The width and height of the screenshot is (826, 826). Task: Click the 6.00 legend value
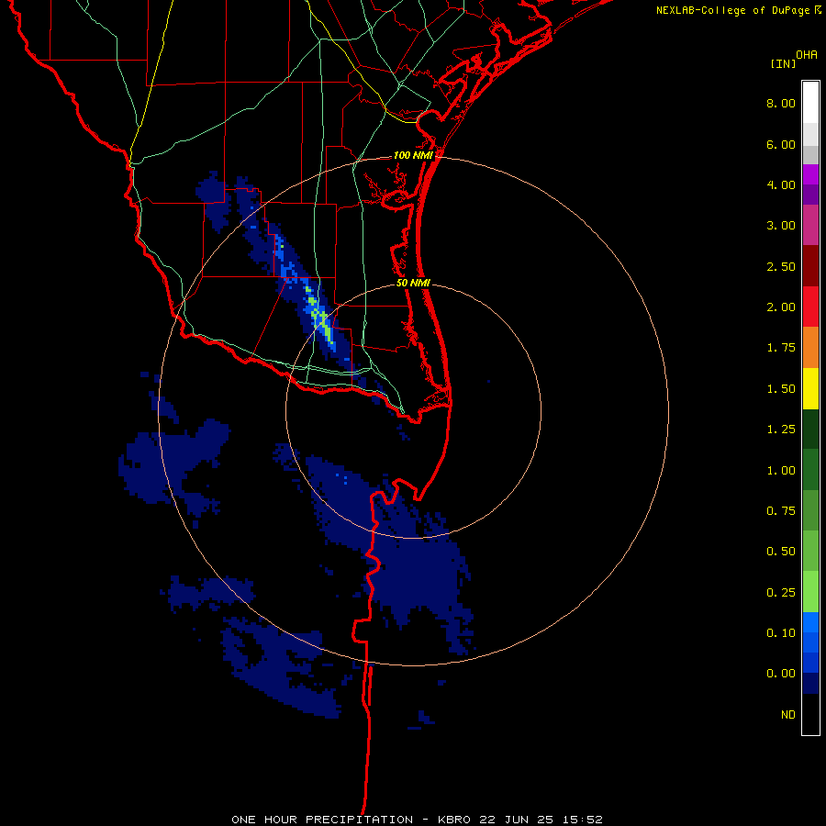781,144
